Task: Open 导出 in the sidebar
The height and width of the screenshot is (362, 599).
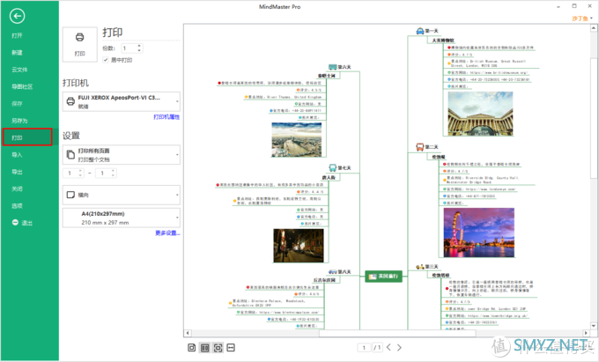Action: 17,172
